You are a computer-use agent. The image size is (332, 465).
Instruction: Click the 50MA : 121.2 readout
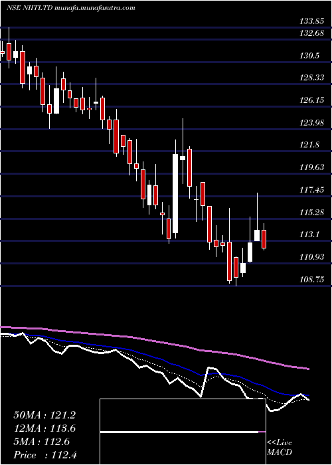coord(44,415)
